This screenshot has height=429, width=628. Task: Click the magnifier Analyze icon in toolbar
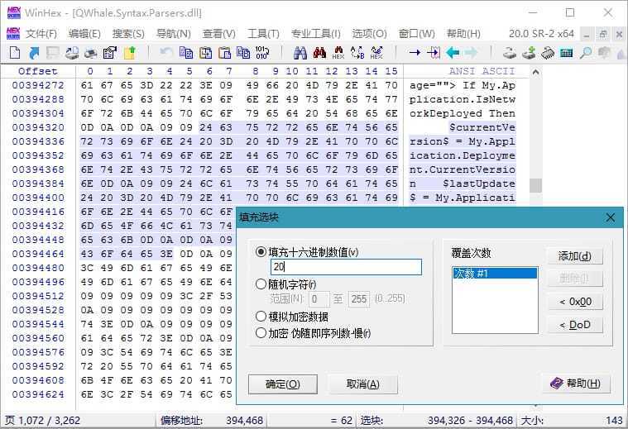pyautogui.click(x=586, y=52)
